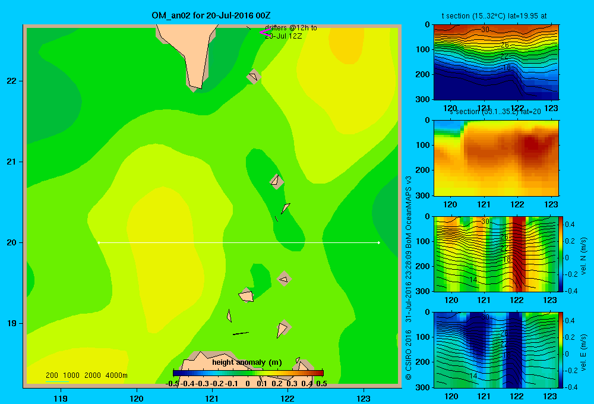
Task: Click latitude label 22 on main map
Action: [x=11, y=81]
